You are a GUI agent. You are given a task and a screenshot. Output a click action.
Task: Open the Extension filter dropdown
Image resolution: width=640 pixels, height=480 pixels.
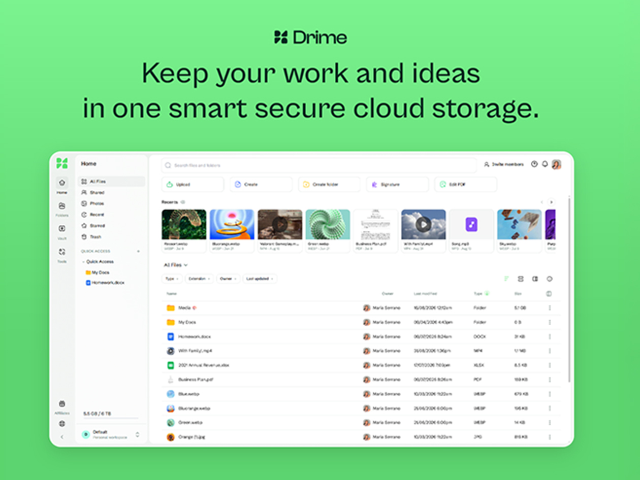pyautogui.click(x=199, y=279)
